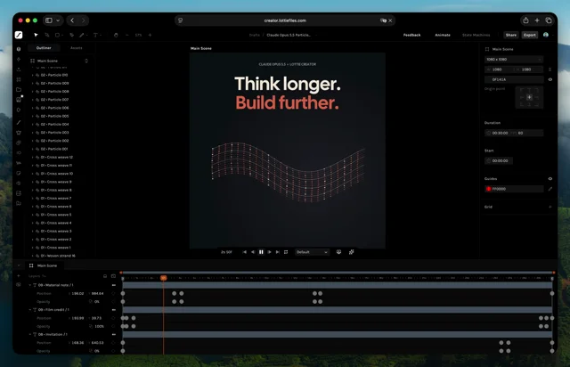This screenshot has height=367, width=570.
Task: Select the D2 • Particle 003 layer
Action: click(54, 133)
